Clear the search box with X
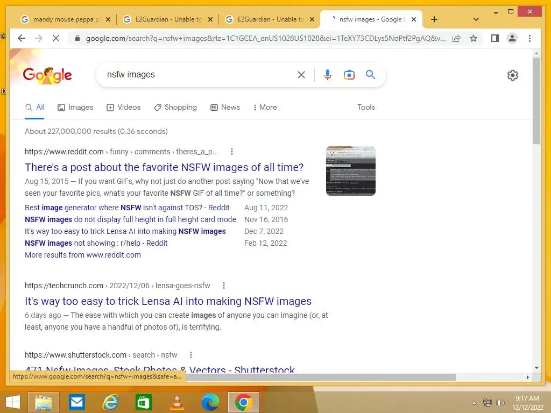Screen dimensions: 551x413 click(x=301, y=74)
